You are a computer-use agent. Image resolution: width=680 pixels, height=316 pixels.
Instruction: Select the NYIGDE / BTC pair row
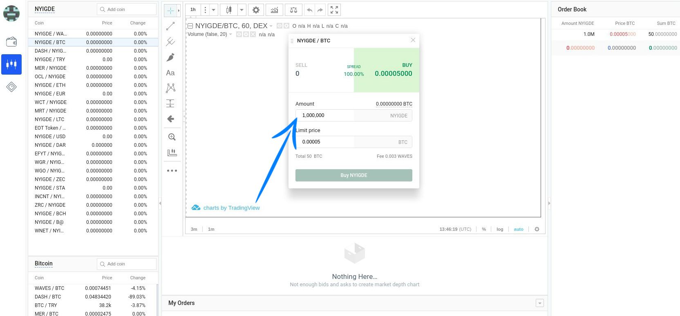[x=93, y=42]
